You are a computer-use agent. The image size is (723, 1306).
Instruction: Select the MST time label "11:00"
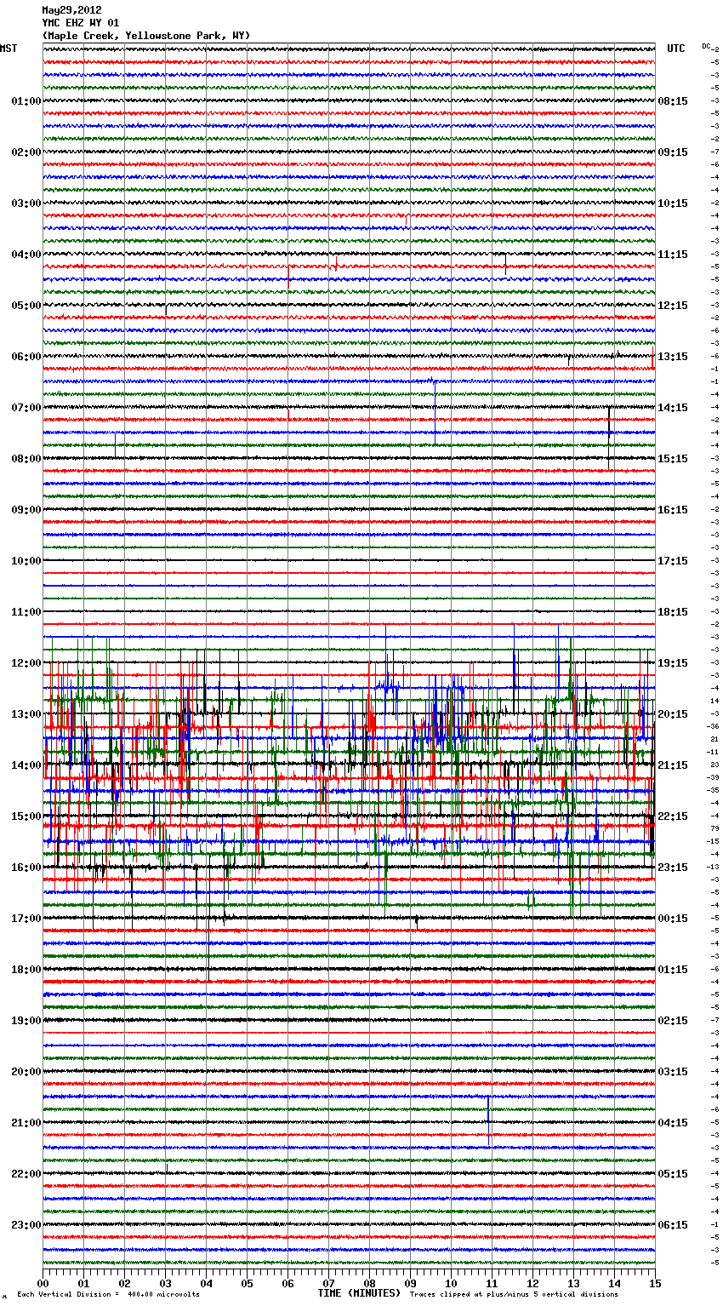pos(26,612)
